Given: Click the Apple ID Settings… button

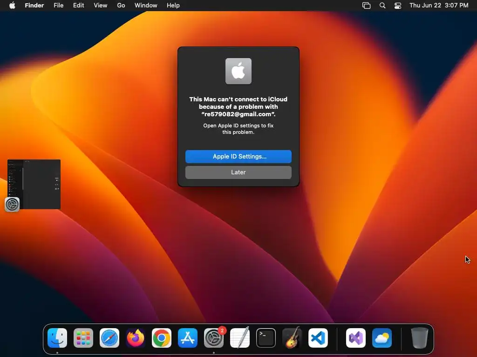Looking at the screenshot, I should (x=238, y=157).
